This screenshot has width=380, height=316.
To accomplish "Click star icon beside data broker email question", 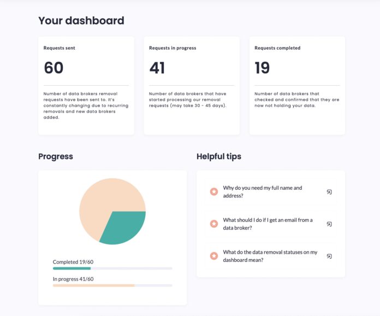I will click(214, 224).
